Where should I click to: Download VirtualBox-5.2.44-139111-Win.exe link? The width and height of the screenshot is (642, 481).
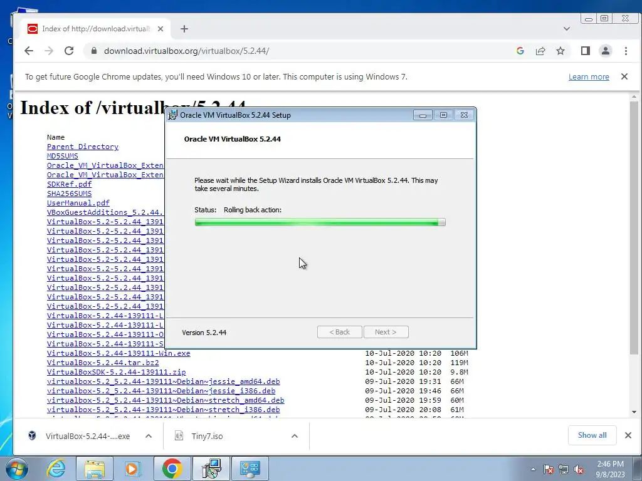pyautogui.click(x=118, y=353)
